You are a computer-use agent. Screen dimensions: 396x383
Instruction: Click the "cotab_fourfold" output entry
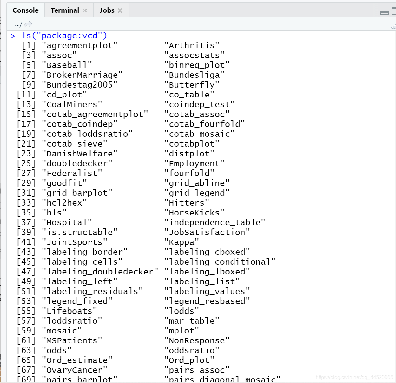point(204,124)
